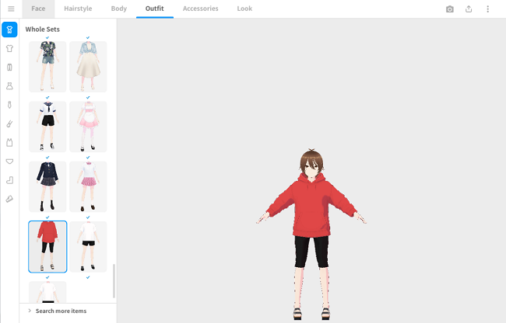Select the necktie accessory category icon
506x323 pixels.
pos(9,105)
